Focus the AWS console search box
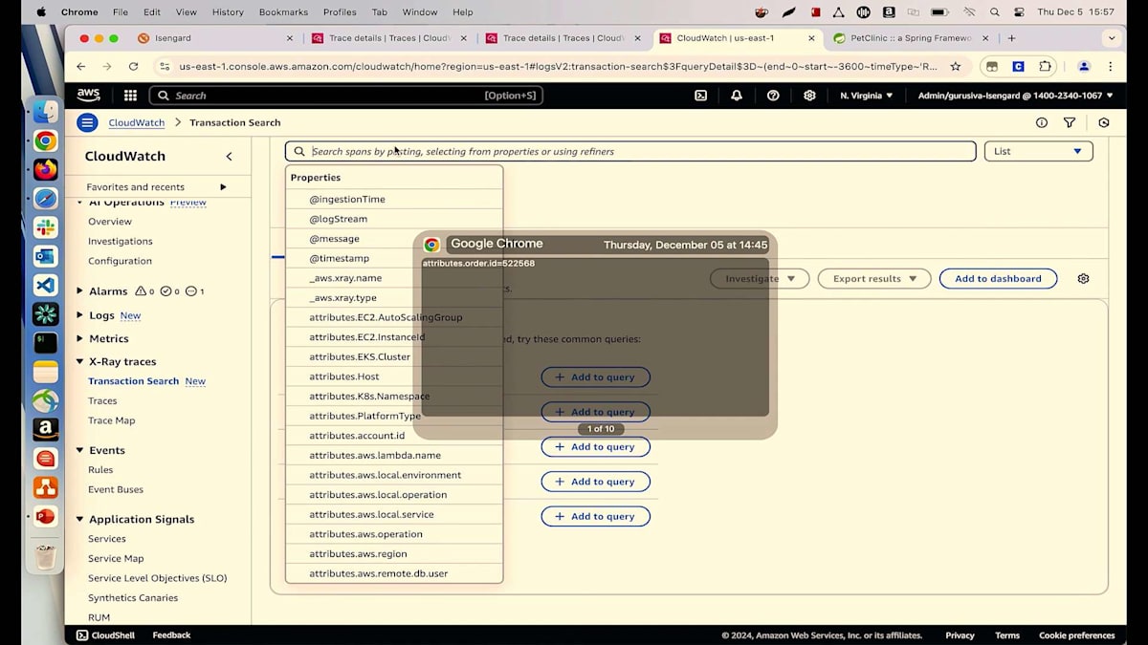 pyautogui.click(x=346, y=96)
